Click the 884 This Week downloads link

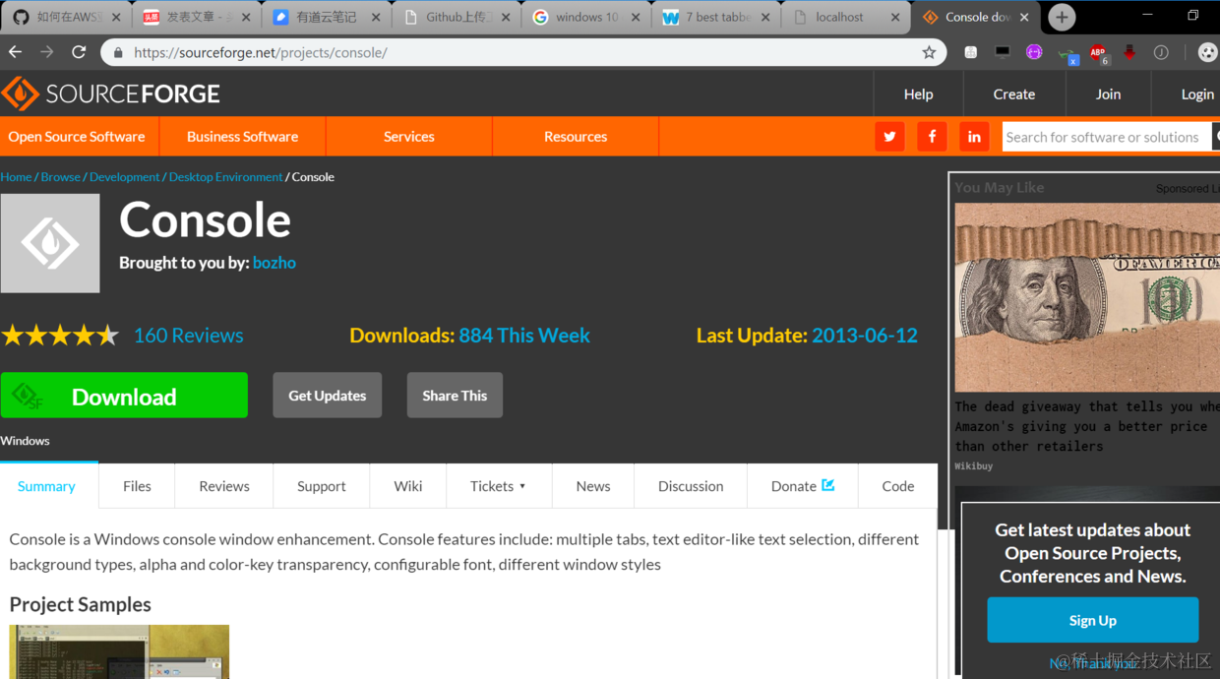pyautogui.click(x=524, y=336)
